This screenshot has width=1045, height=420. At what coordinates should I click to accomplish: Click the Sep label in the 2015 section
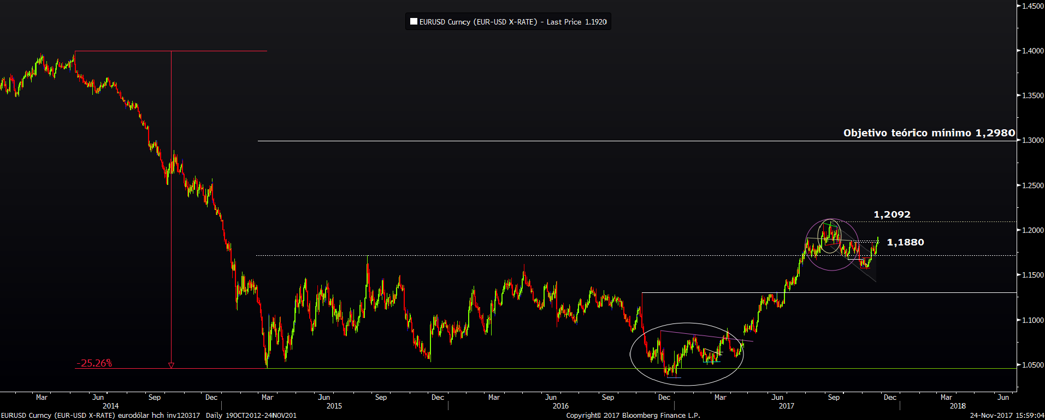pyautogui.click(x=381, y=398)
